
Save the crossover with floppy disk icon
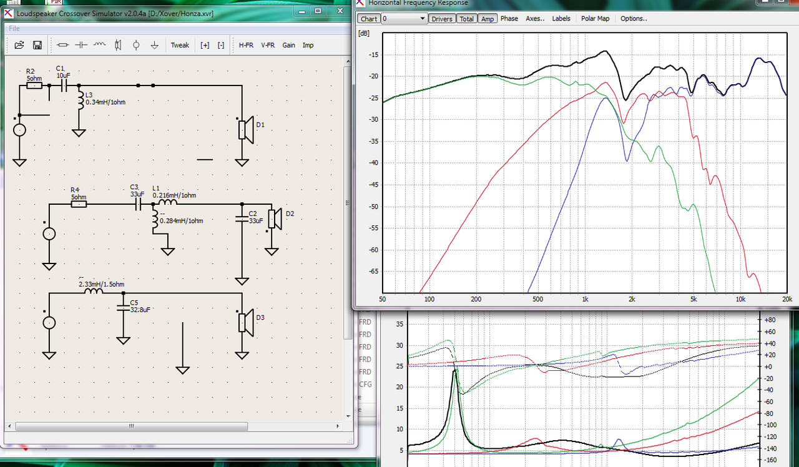[x=37, y=45]
